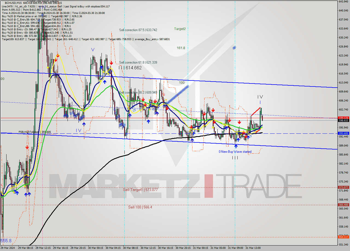This screenshot has height=251, width=350.
Task: Click the '31 Mar 13:00' time label
Action: (253, 248)
